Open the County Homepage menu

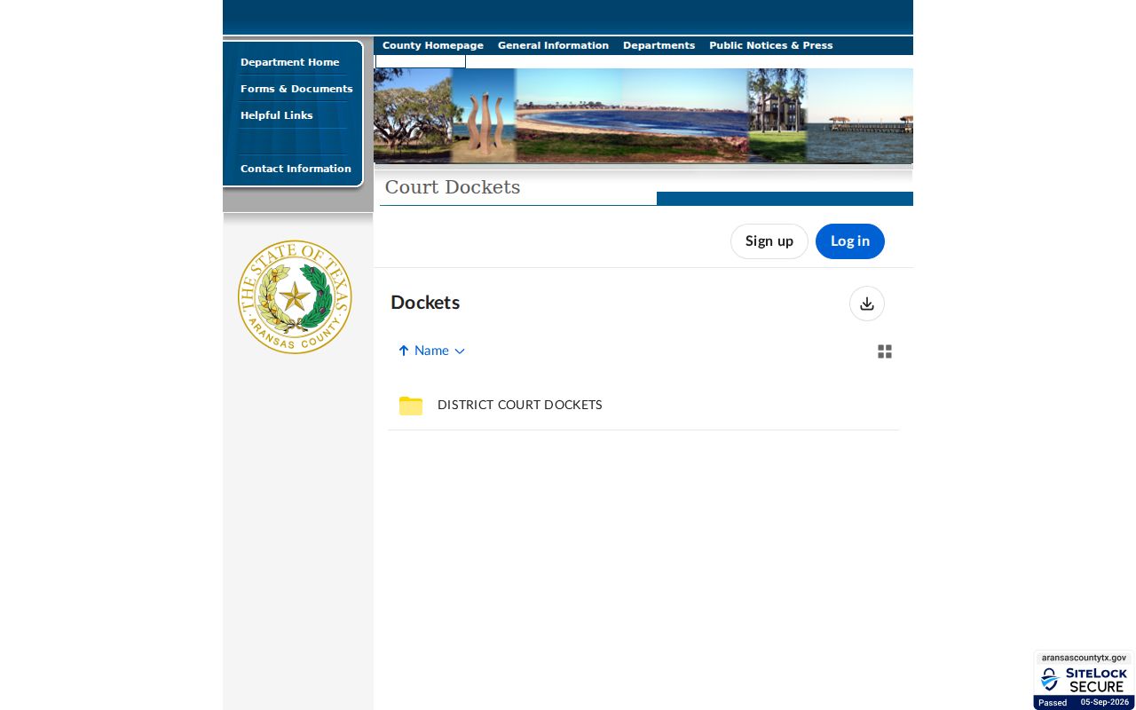click(433, 45)
